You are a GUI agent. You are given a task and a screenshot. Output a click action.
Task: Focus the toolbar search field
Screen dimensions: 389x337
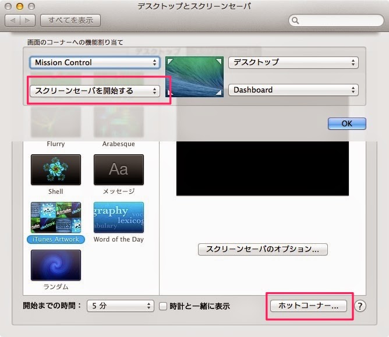336,20
